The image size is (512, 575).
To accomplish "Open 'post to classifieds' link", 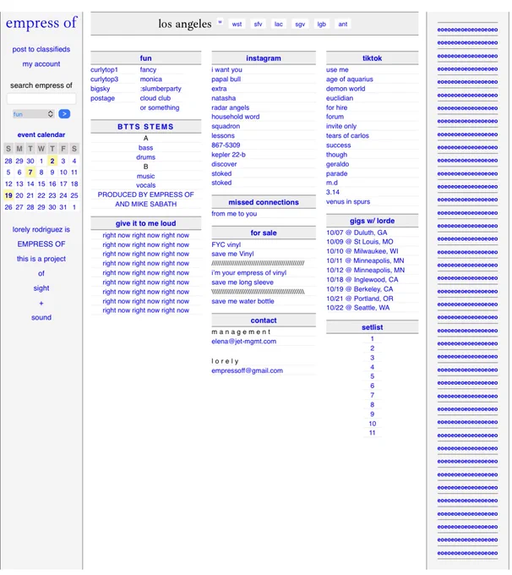I will (41, 49).
